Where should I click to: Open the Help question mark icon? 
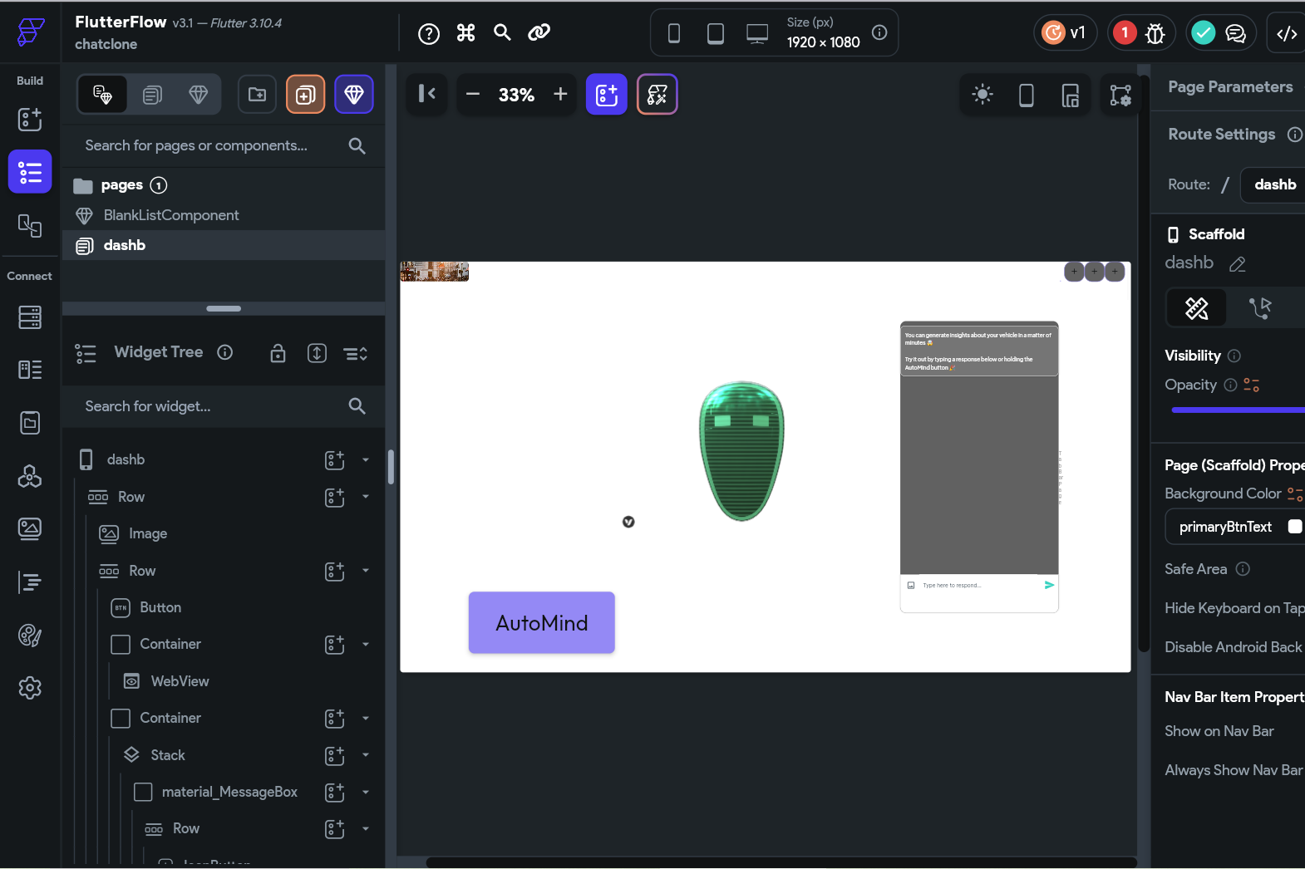pos(429,33)
